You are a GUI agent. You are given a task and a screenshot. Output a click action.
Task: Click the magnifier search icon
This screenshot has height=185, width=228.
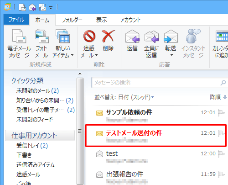(223, 83)
